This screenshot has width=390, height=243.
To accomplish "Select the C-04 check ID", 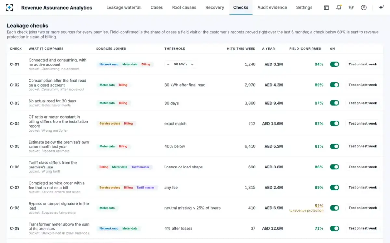I will (x=15, y=124).
